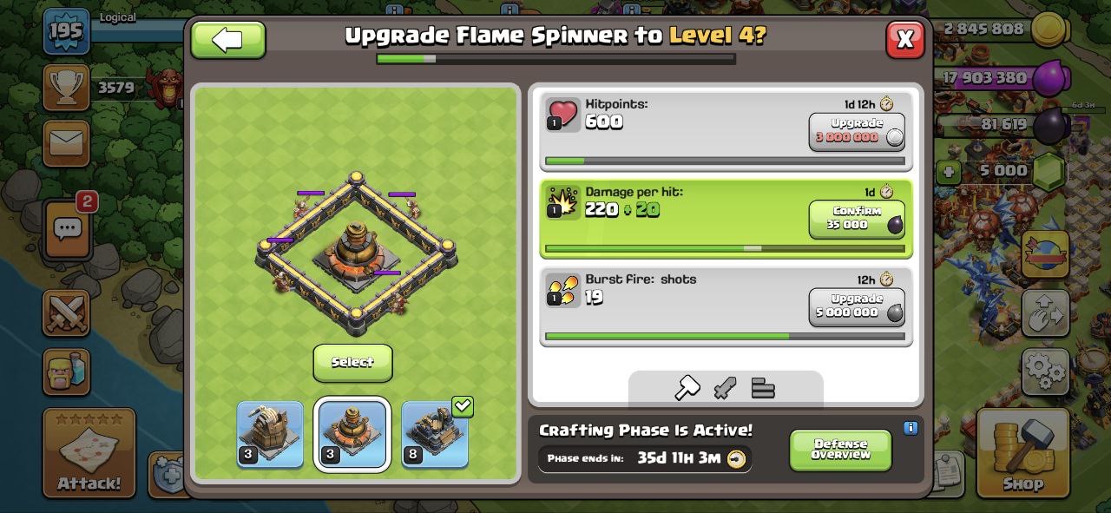1111x513 pixels.
Task: Open the crossed swords icon
Action: (x=66, y=313)
